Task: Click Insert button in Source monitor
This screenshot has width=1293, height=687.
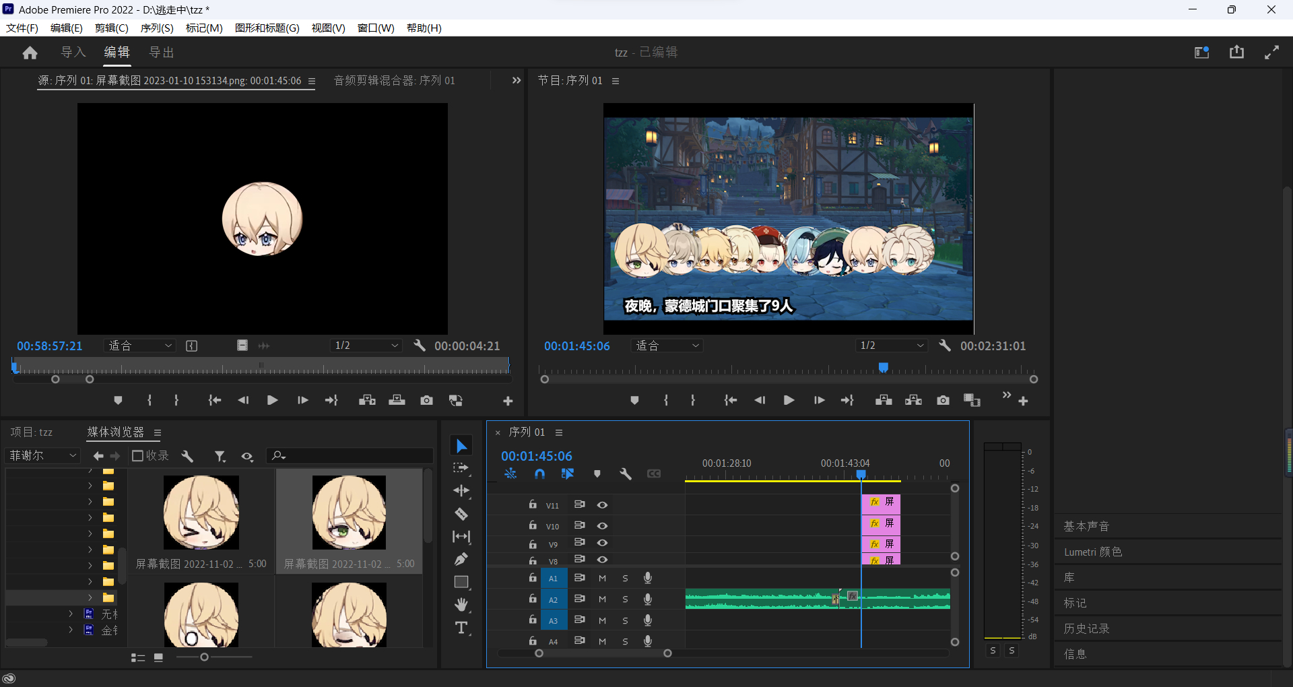Action: [x=367, y=400]
